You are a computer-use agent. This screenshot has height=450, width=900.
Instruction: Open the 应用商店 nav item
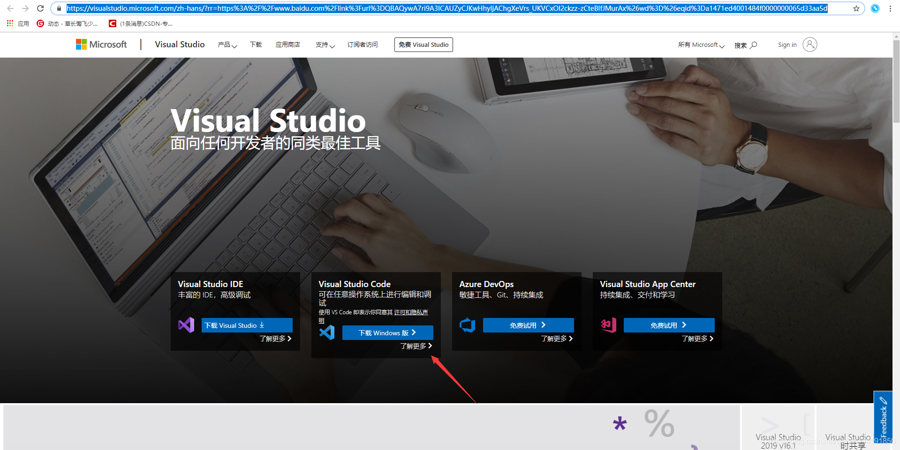coord(287,44)
